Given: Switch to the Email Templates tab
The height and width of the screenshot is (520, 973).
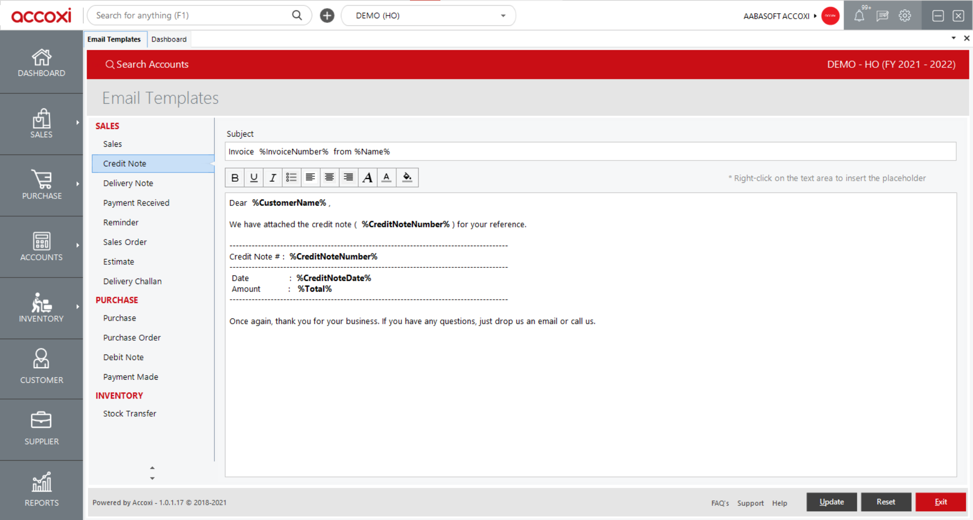Looking at the screenshot, I should (x=114, y=39).
